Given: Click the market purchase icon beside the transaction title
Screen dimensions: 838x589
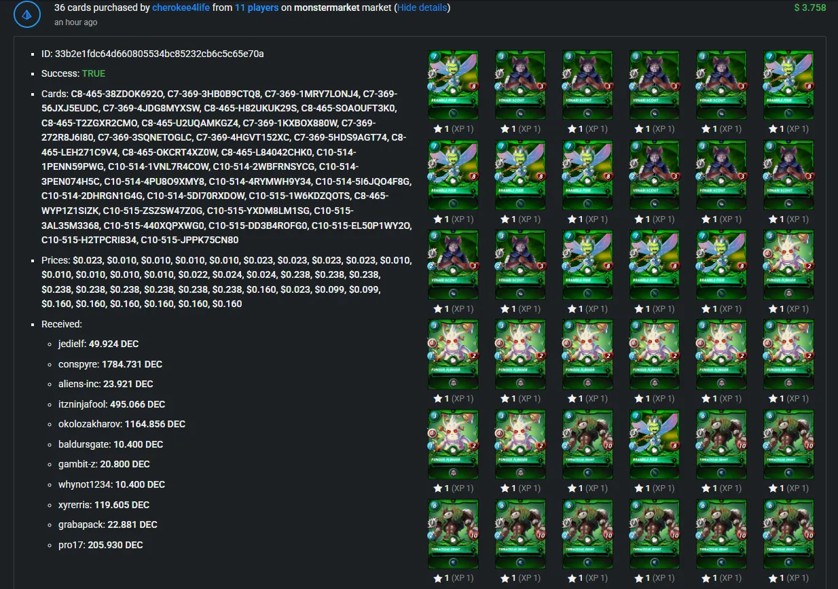Looking at the screenshot, I should 27,14.
